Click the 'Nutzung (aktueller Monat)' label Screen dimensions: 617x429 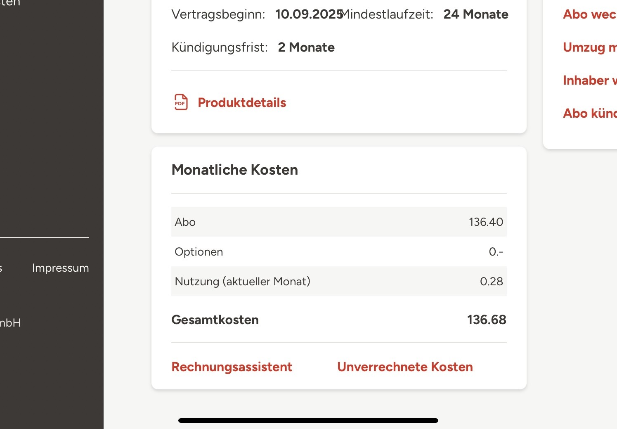pos(242,282)
